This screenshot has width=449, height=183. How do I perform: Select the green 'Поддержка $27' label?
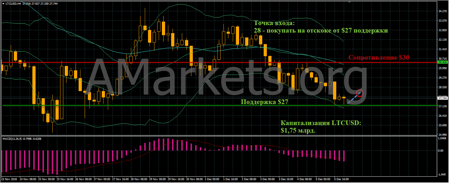pyautogui.click(x=265, y=101)
